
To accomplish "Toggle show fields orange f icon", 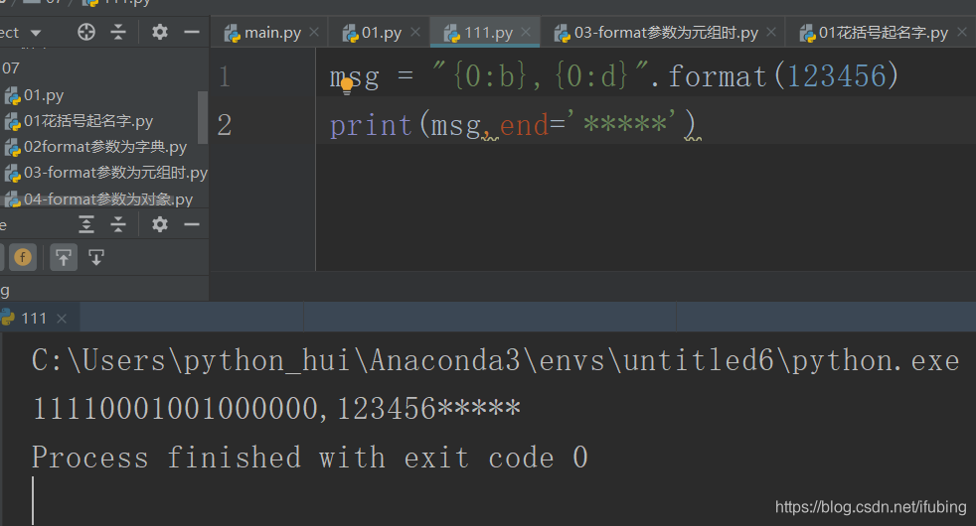I will pyautogui.click(x=23, y=257).
